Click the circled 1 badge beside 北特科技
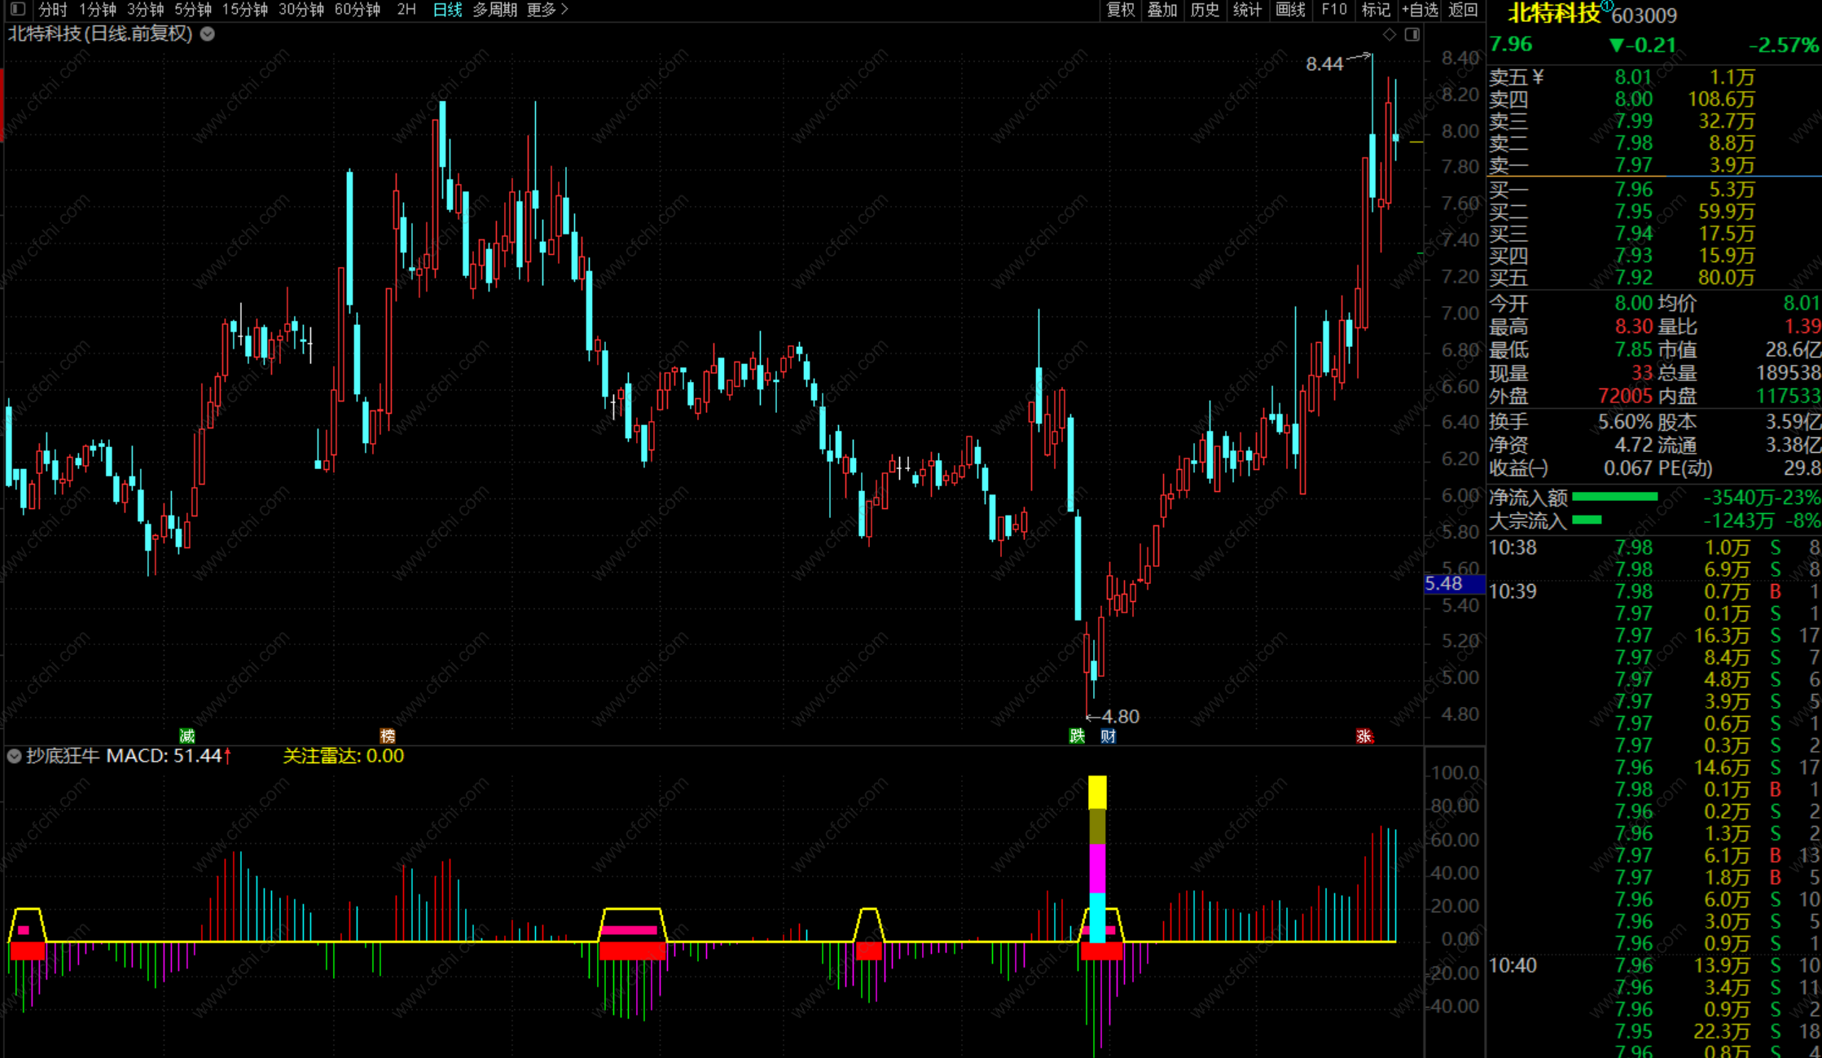Screen dimensions: 1822x1058 coord(1606,7)
